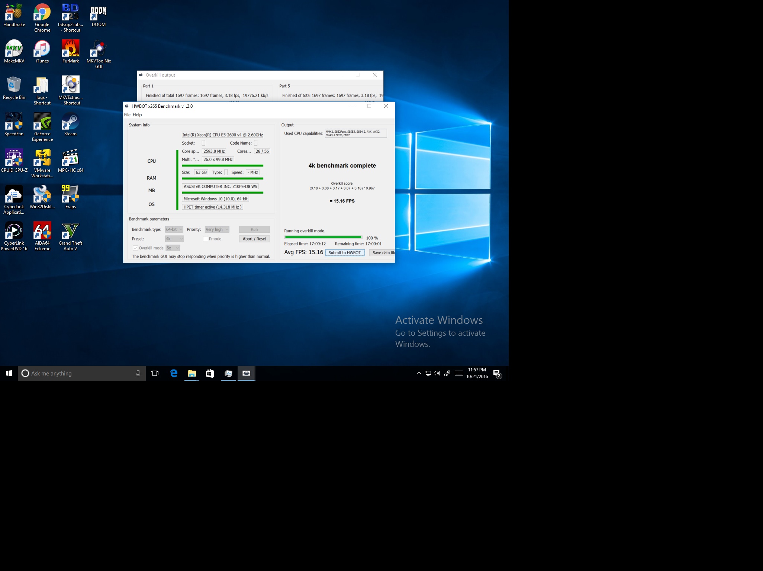The image size is (763, 571).
Task: Click the volume icon in system tray
Action: 437,373
